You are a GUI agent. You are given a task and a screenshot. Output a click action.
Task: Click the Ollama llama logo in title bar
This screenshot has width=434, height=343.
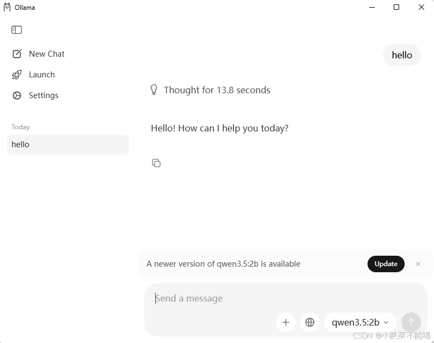click(x=7, y=8)
